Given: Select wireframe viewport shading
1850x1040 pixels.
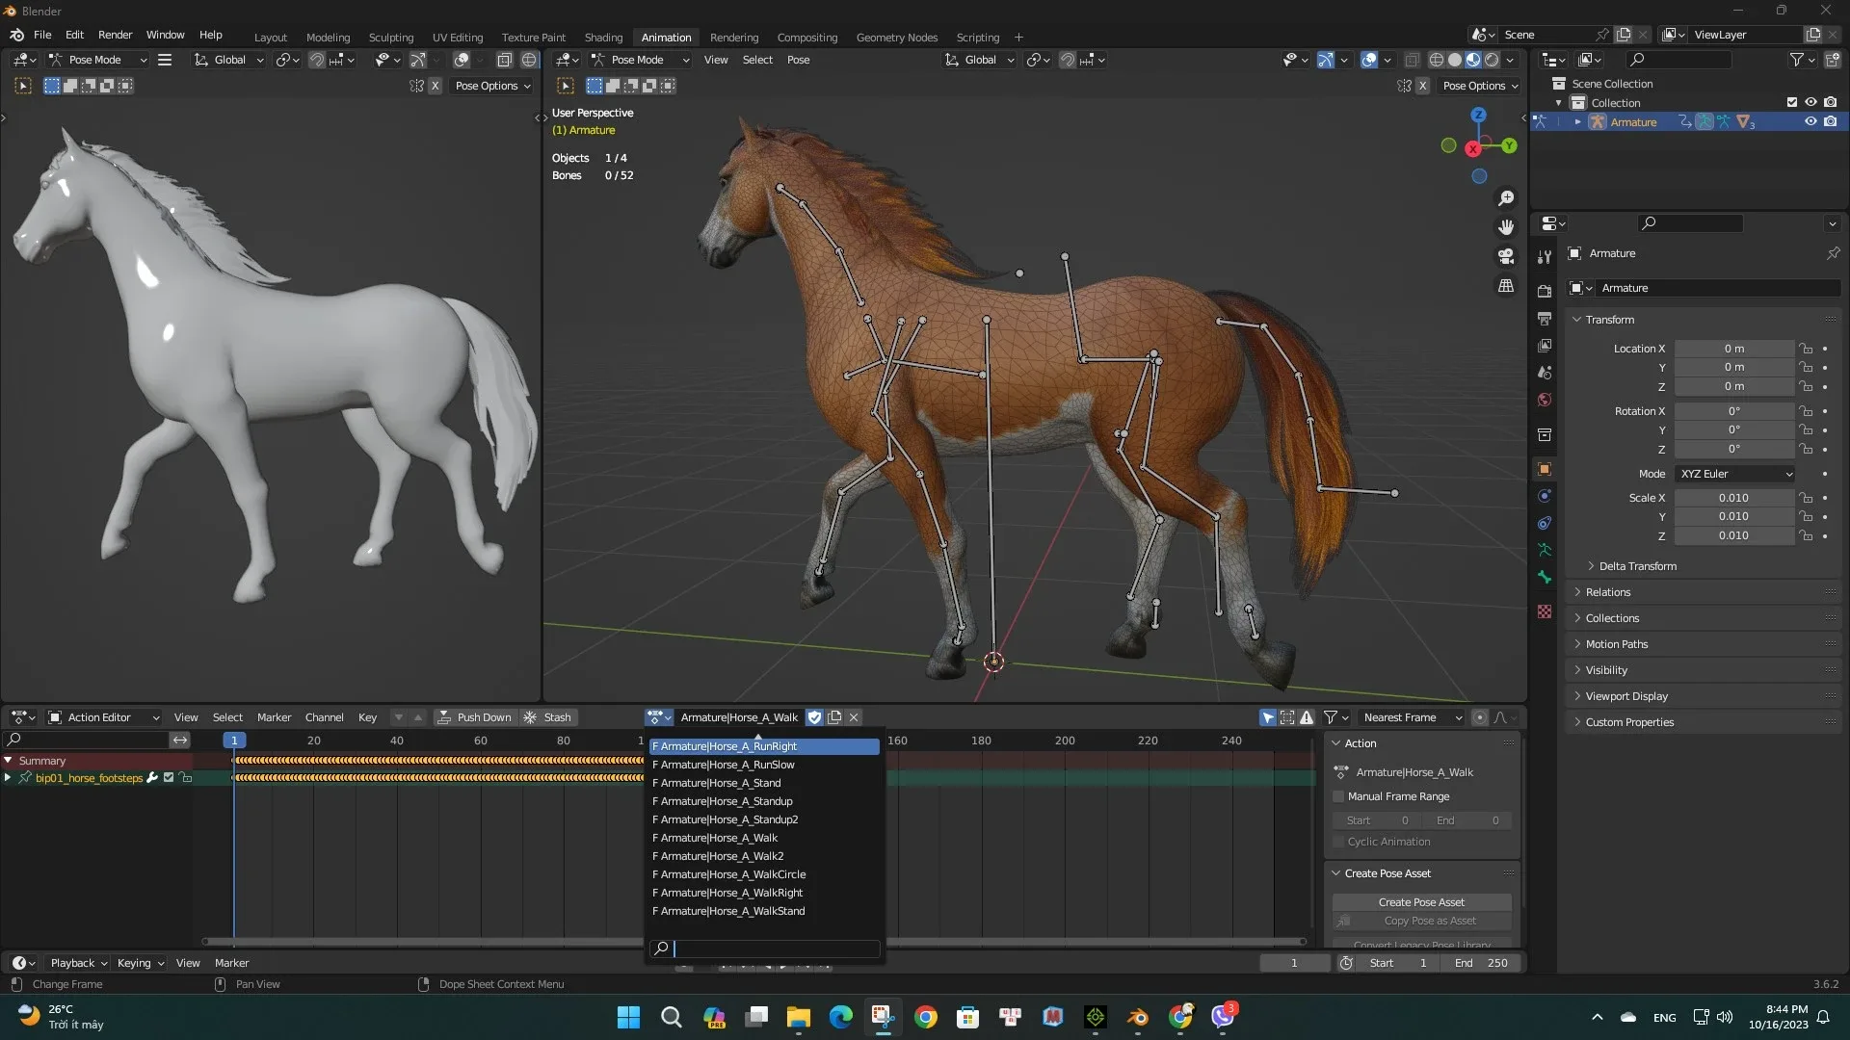Looking at the screenshot, I should 1436,60.
